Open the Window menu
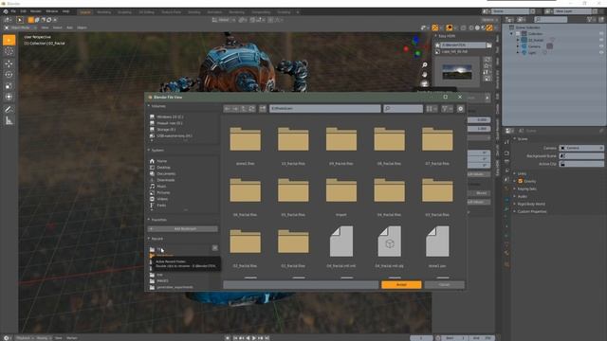607x341 pixels. pyautogui.click(x=52, y=12)
